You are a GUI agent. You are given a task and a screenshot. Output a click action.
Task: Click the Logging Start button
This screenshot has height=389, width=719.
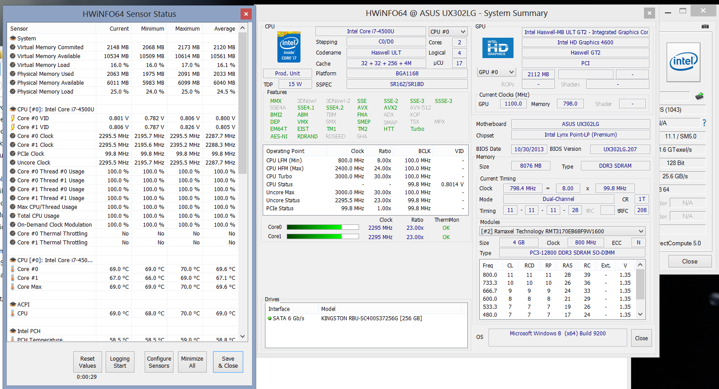point(120,362)
